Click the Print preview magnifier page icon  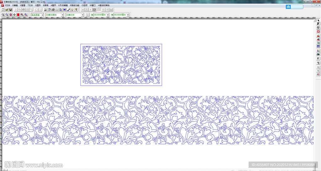point(61,10)
